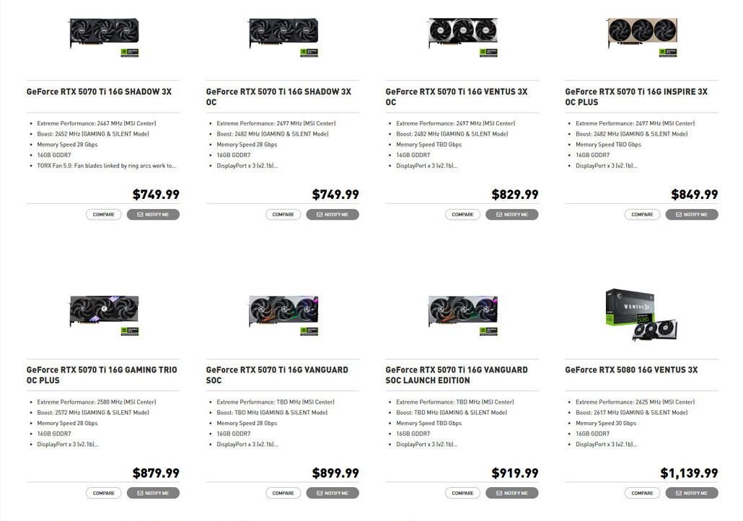Click Notify Me for the SHADOW 3X OC card
This screenshot has height=521, width=743.
click(x=333, y=214)
